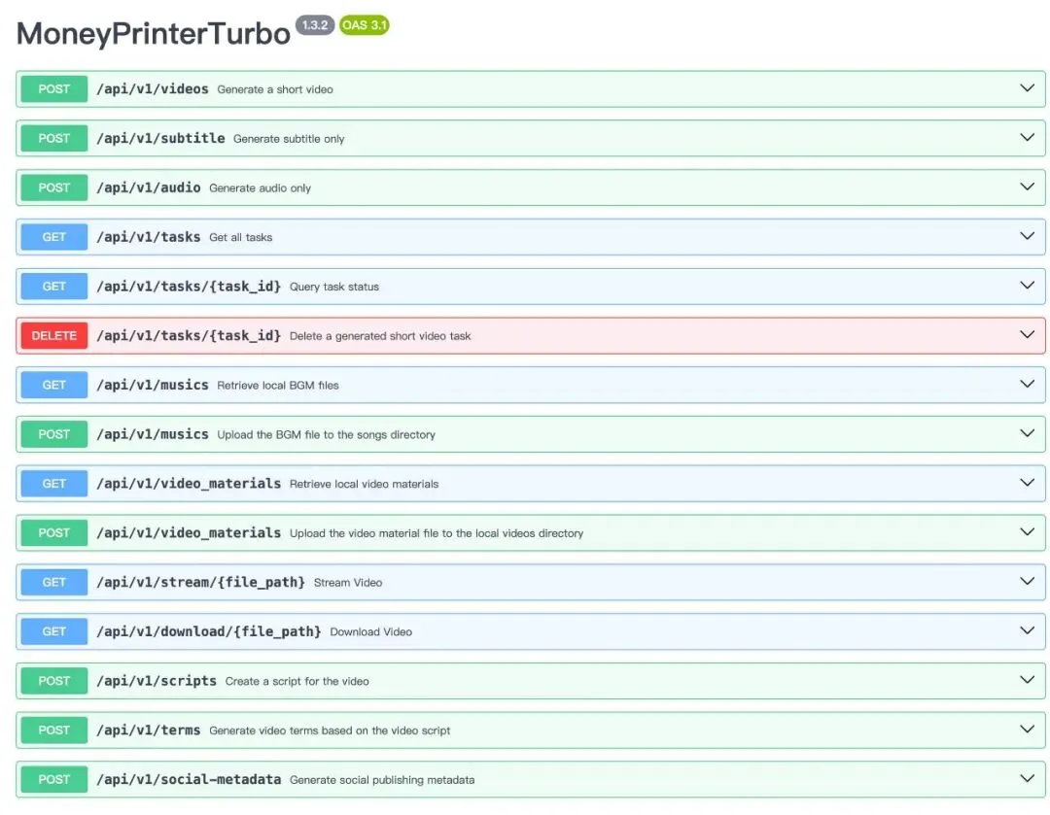Click 'Generate a short video' description
Viewport: 1050px width, 815px height.
tap(275, 89)
